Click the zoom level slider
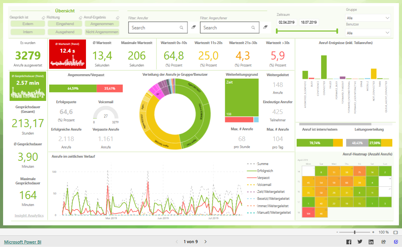The height and width of the screenshot is (247, 402). click(355, 232)
